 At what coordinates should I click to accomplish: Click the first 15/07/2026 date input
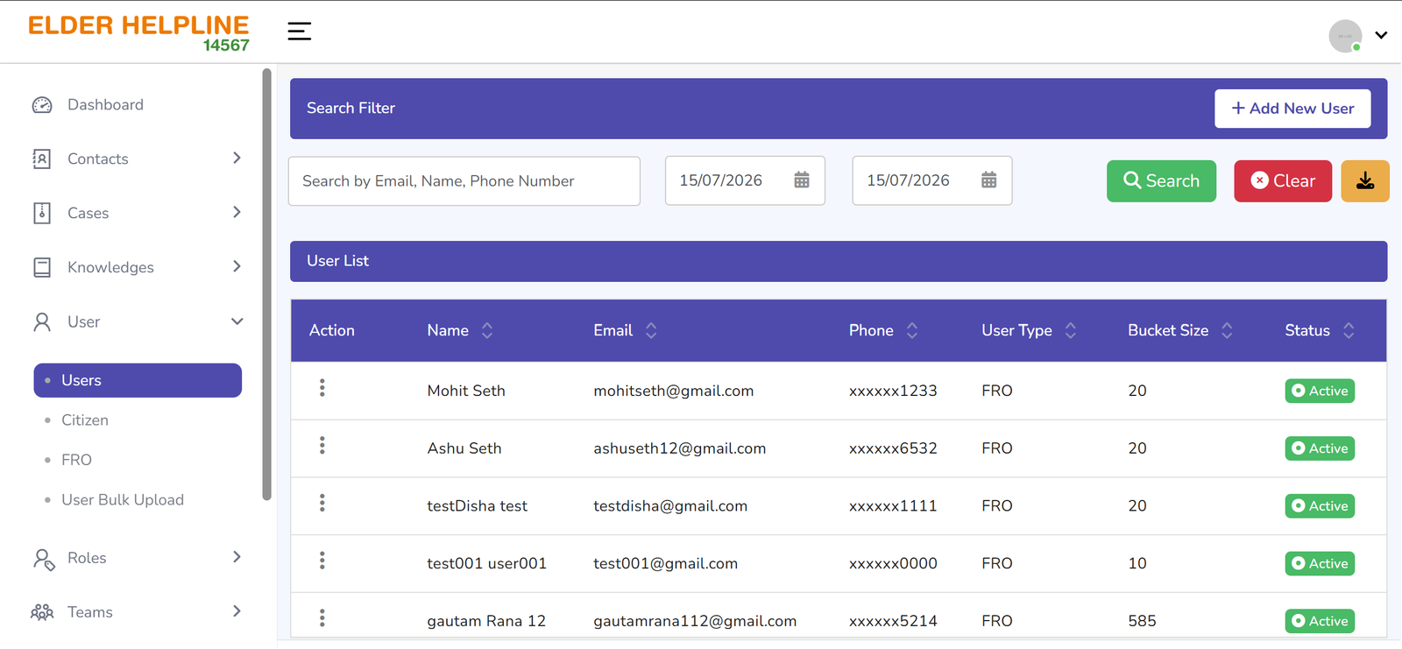(745, 180)
